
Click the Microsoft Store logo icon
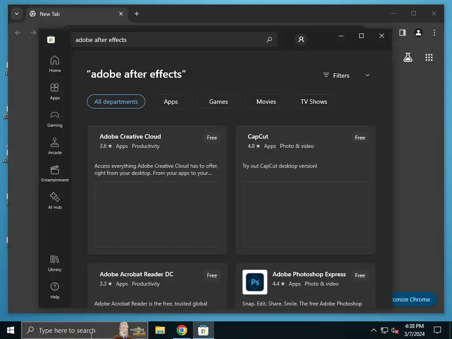click(x=51, y=39)
